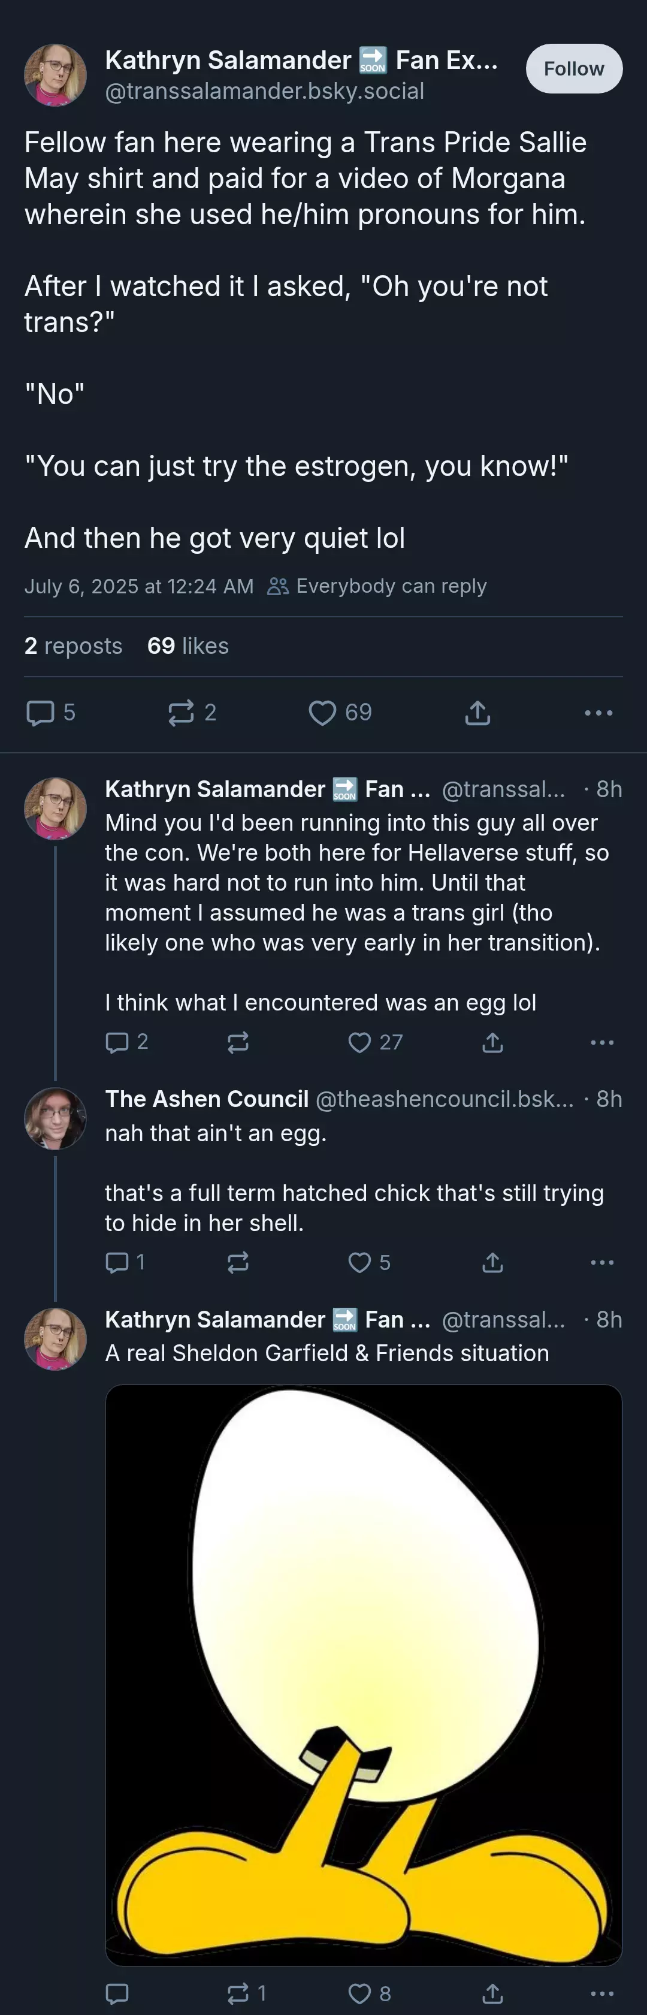
Task: Open the 'egg lol' reply's three-dot options menu
Action: (601, 1042)
